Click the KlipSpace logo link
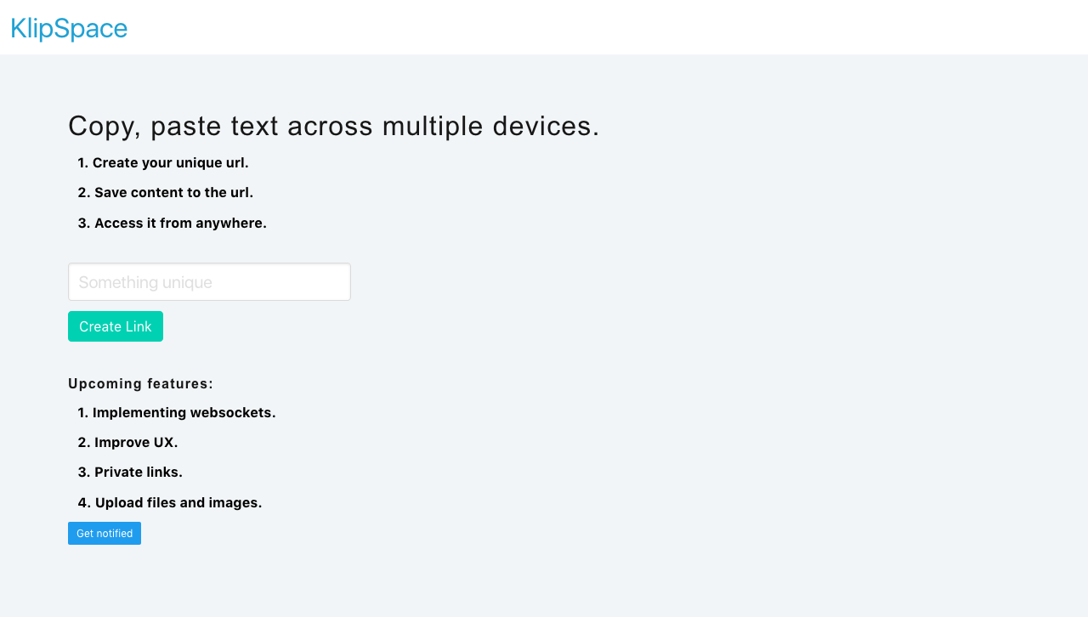Viewport: 1088px width, 617px height. (x=69, y=28)
